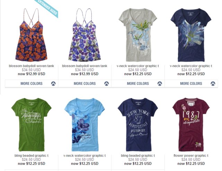This screenshot has width=222, height=171.
Task: Click the Extended Sizes corner banner
Action: tap(48, 8)
